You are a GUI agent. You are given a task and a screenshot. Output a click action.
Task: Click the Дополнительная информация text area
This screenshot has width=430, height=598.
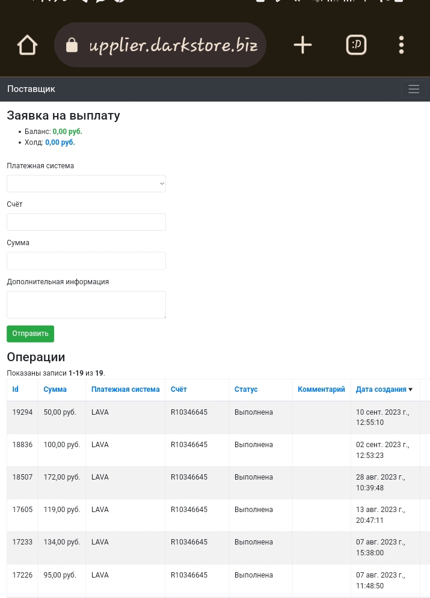pyautogui.click(x=86, y=305)
